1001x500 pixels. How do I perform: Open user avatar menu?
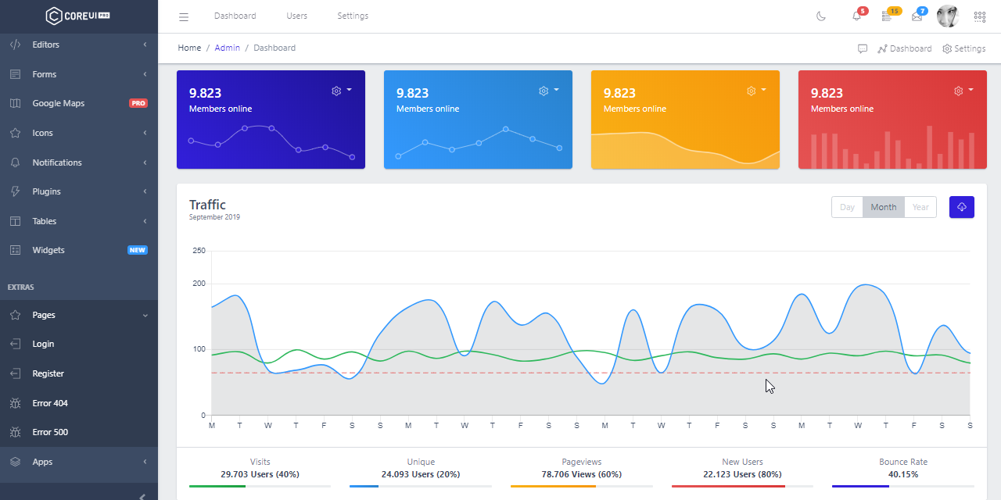pos(948,16)
